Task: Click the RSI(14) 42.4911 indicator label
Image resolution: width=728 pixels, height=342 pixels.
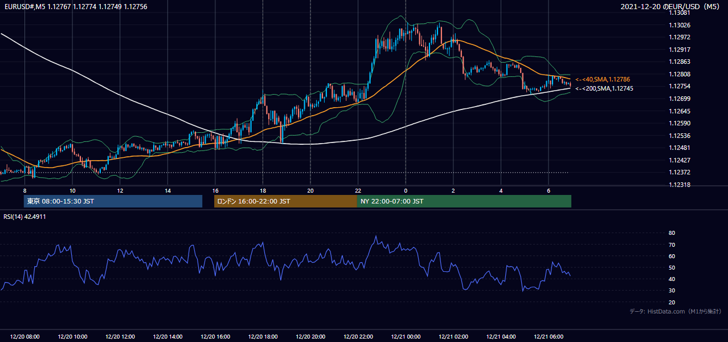Action: tap(25, 217)
